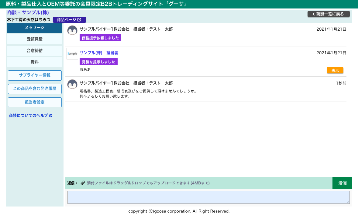Open the 資料 tab
The height and width of the screenshot is (215, 358).
pos(35,62)
